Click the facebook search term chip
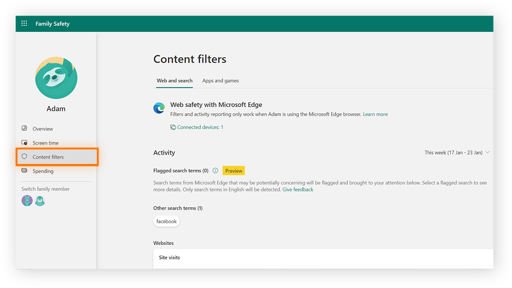This screenshot has height=288, width=512. 166,221
